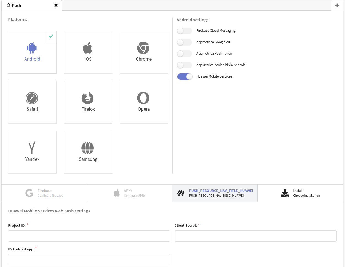345x267 pixels.
Task: Toggle AppMetrica device id via Android
Action: [x=184, y=65]
